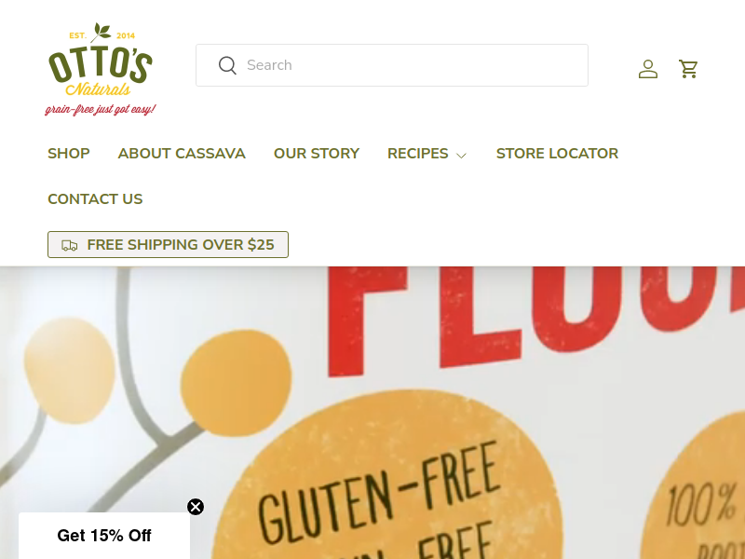745x559 pixels.
Task: Close the 15% off popup
Action: (x=196, y=507)
